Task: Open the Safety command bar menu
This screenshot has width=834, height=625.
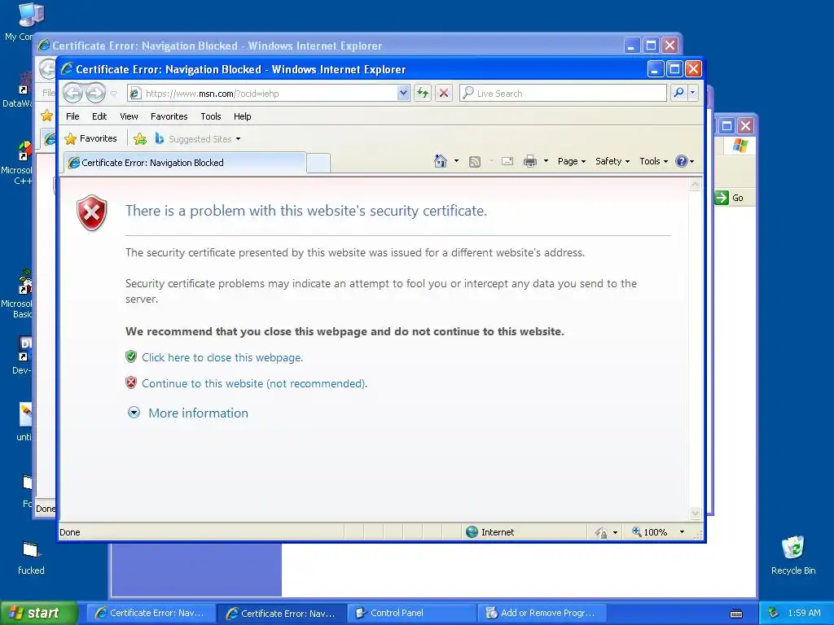Action: tap(612, 161)
